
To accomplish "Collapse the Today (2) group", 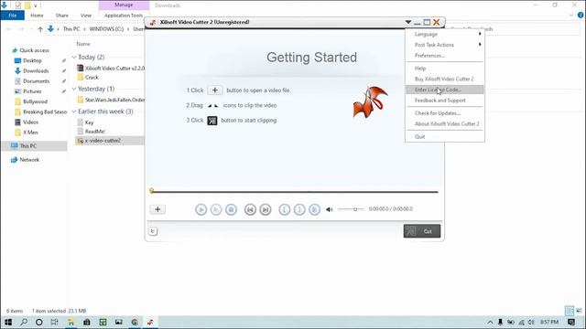I will [74, 58].
